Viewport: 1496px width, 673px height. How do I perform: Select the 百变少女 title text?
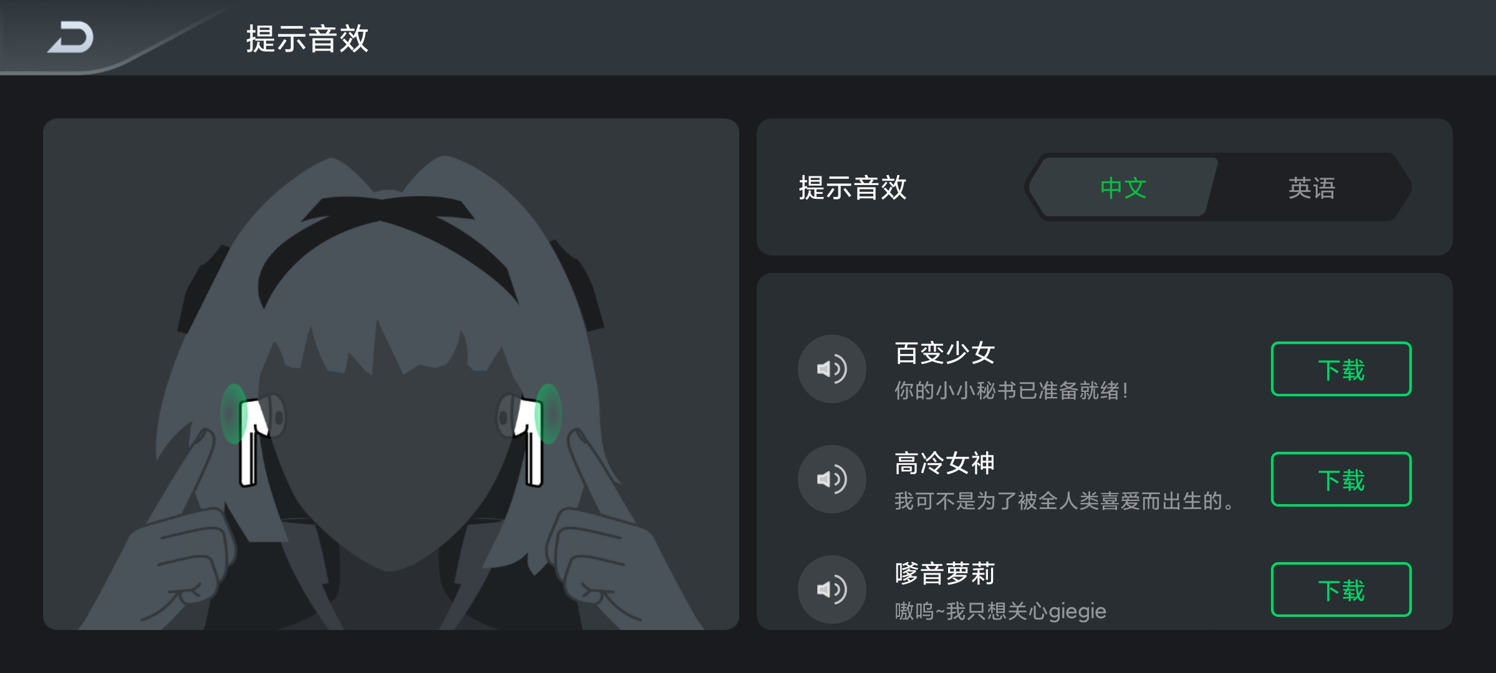(944, 353)
